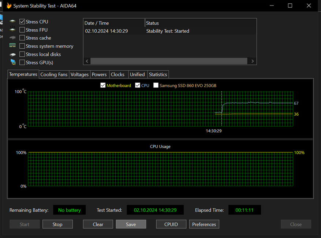Click the CPU chip icon beside Stress CPU

point(13,22)
